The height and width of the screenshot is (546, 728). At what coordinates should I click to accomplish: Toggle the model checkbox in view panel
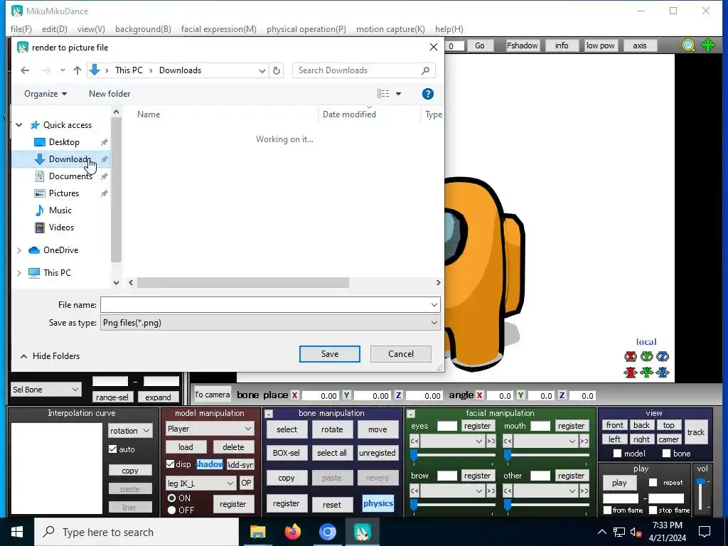(x=618, y=454)
